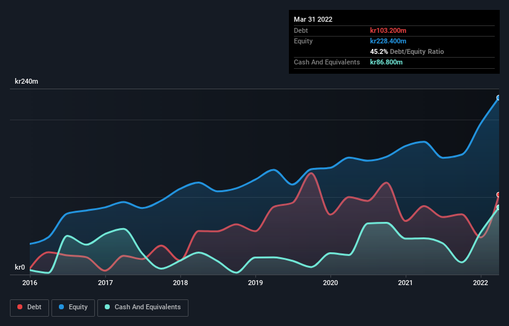
Task: Click the 2017 x-axis label
Action: pyautogui.click(x=105, y=283)
